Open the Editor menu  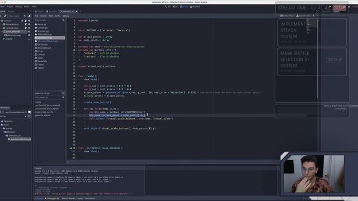(26, 7)
